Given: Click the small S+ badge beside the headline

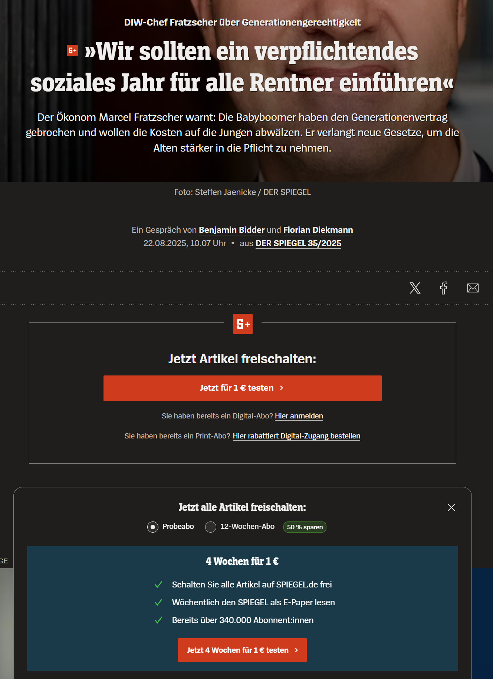Looking at the screenshot, I should (72, 50).
